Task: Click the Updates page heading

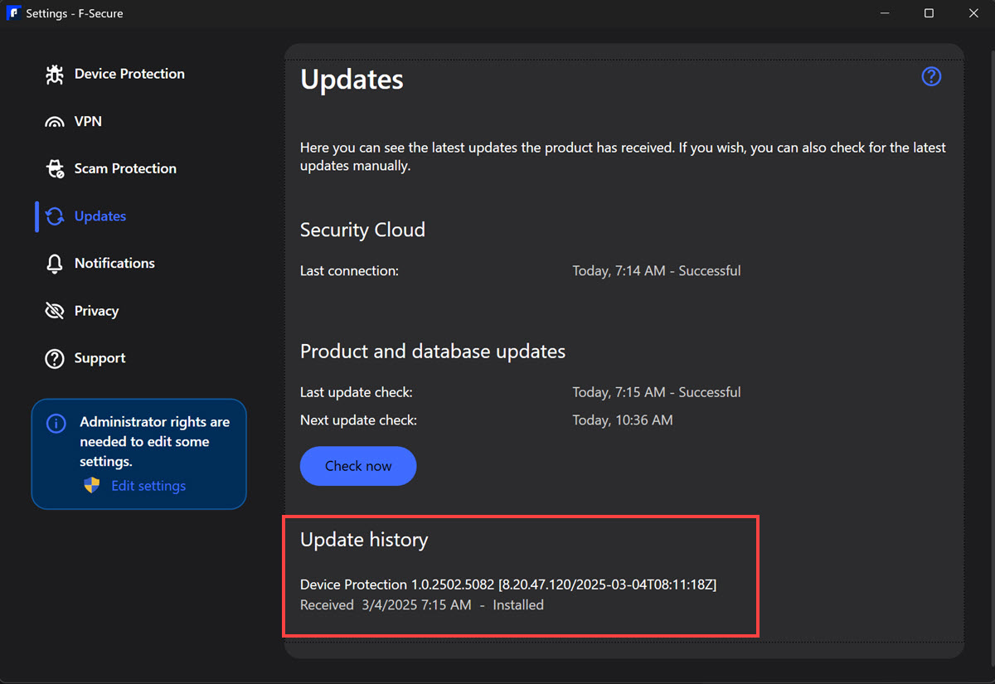Action: pos(352,80)
